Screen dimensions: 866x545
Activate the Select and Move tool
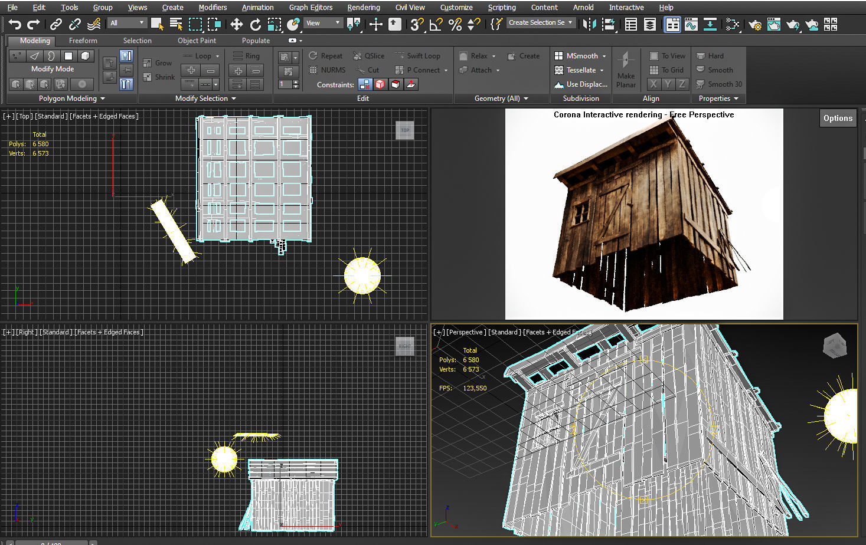click(237, 24)
